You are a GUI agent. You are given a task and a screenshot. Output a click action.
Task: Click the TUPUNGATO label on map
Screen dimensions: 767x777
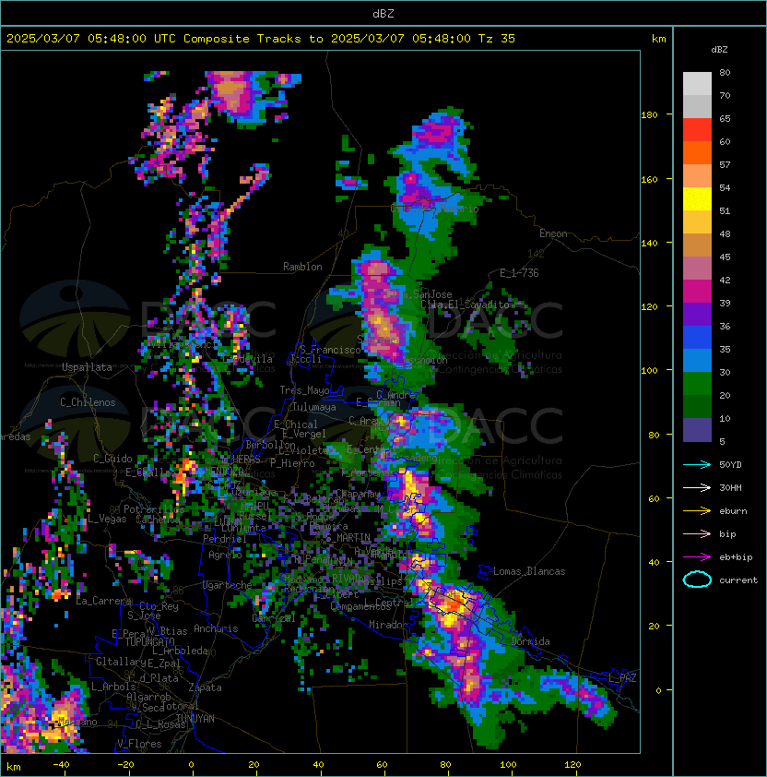[x=149, y=641]
